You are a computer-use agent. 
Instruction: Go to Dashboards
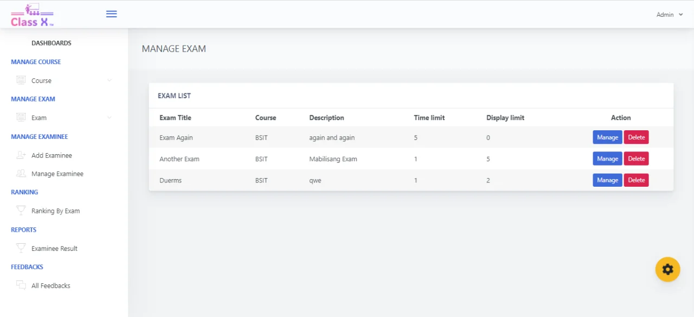52,43
